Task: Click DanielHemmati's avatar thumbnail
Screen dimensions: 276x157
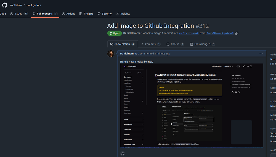Action: coord(111,54)
